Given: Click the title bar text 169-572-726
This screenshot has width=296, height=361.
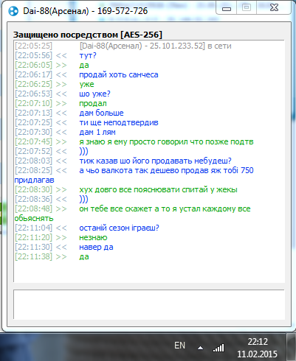Looking at the screenshot, I should 123,11.
